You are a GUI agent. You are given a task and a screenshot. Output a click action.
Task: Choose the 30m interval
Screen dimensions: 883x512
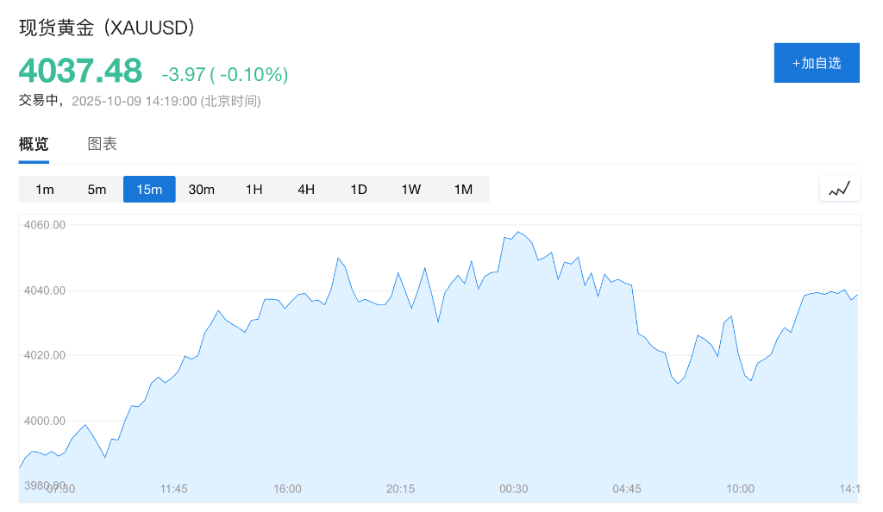click(201, 190)
